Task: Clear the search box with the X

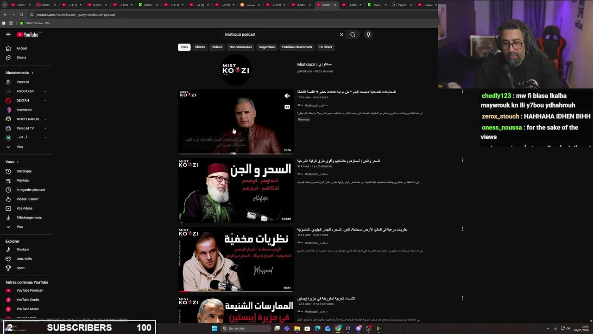Action: (x=341, y=34)
